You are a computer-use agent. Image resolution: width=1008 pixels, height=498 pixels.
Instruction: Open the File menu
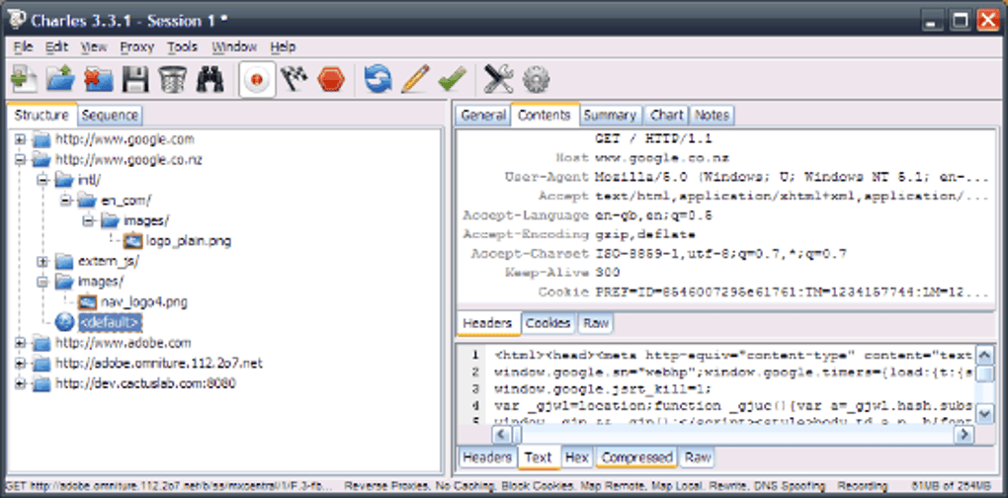[23, 46]
